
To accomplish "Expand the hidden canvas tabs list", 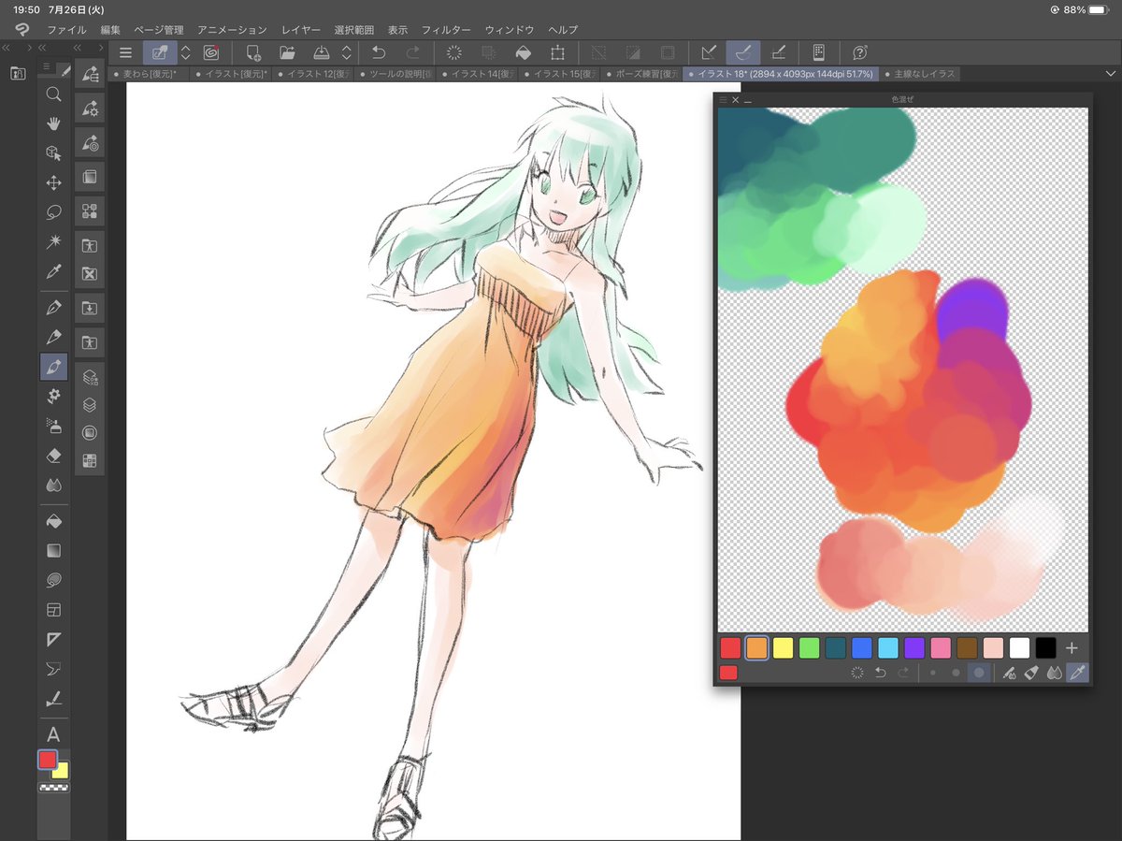I will click(x=1111, y=73).
